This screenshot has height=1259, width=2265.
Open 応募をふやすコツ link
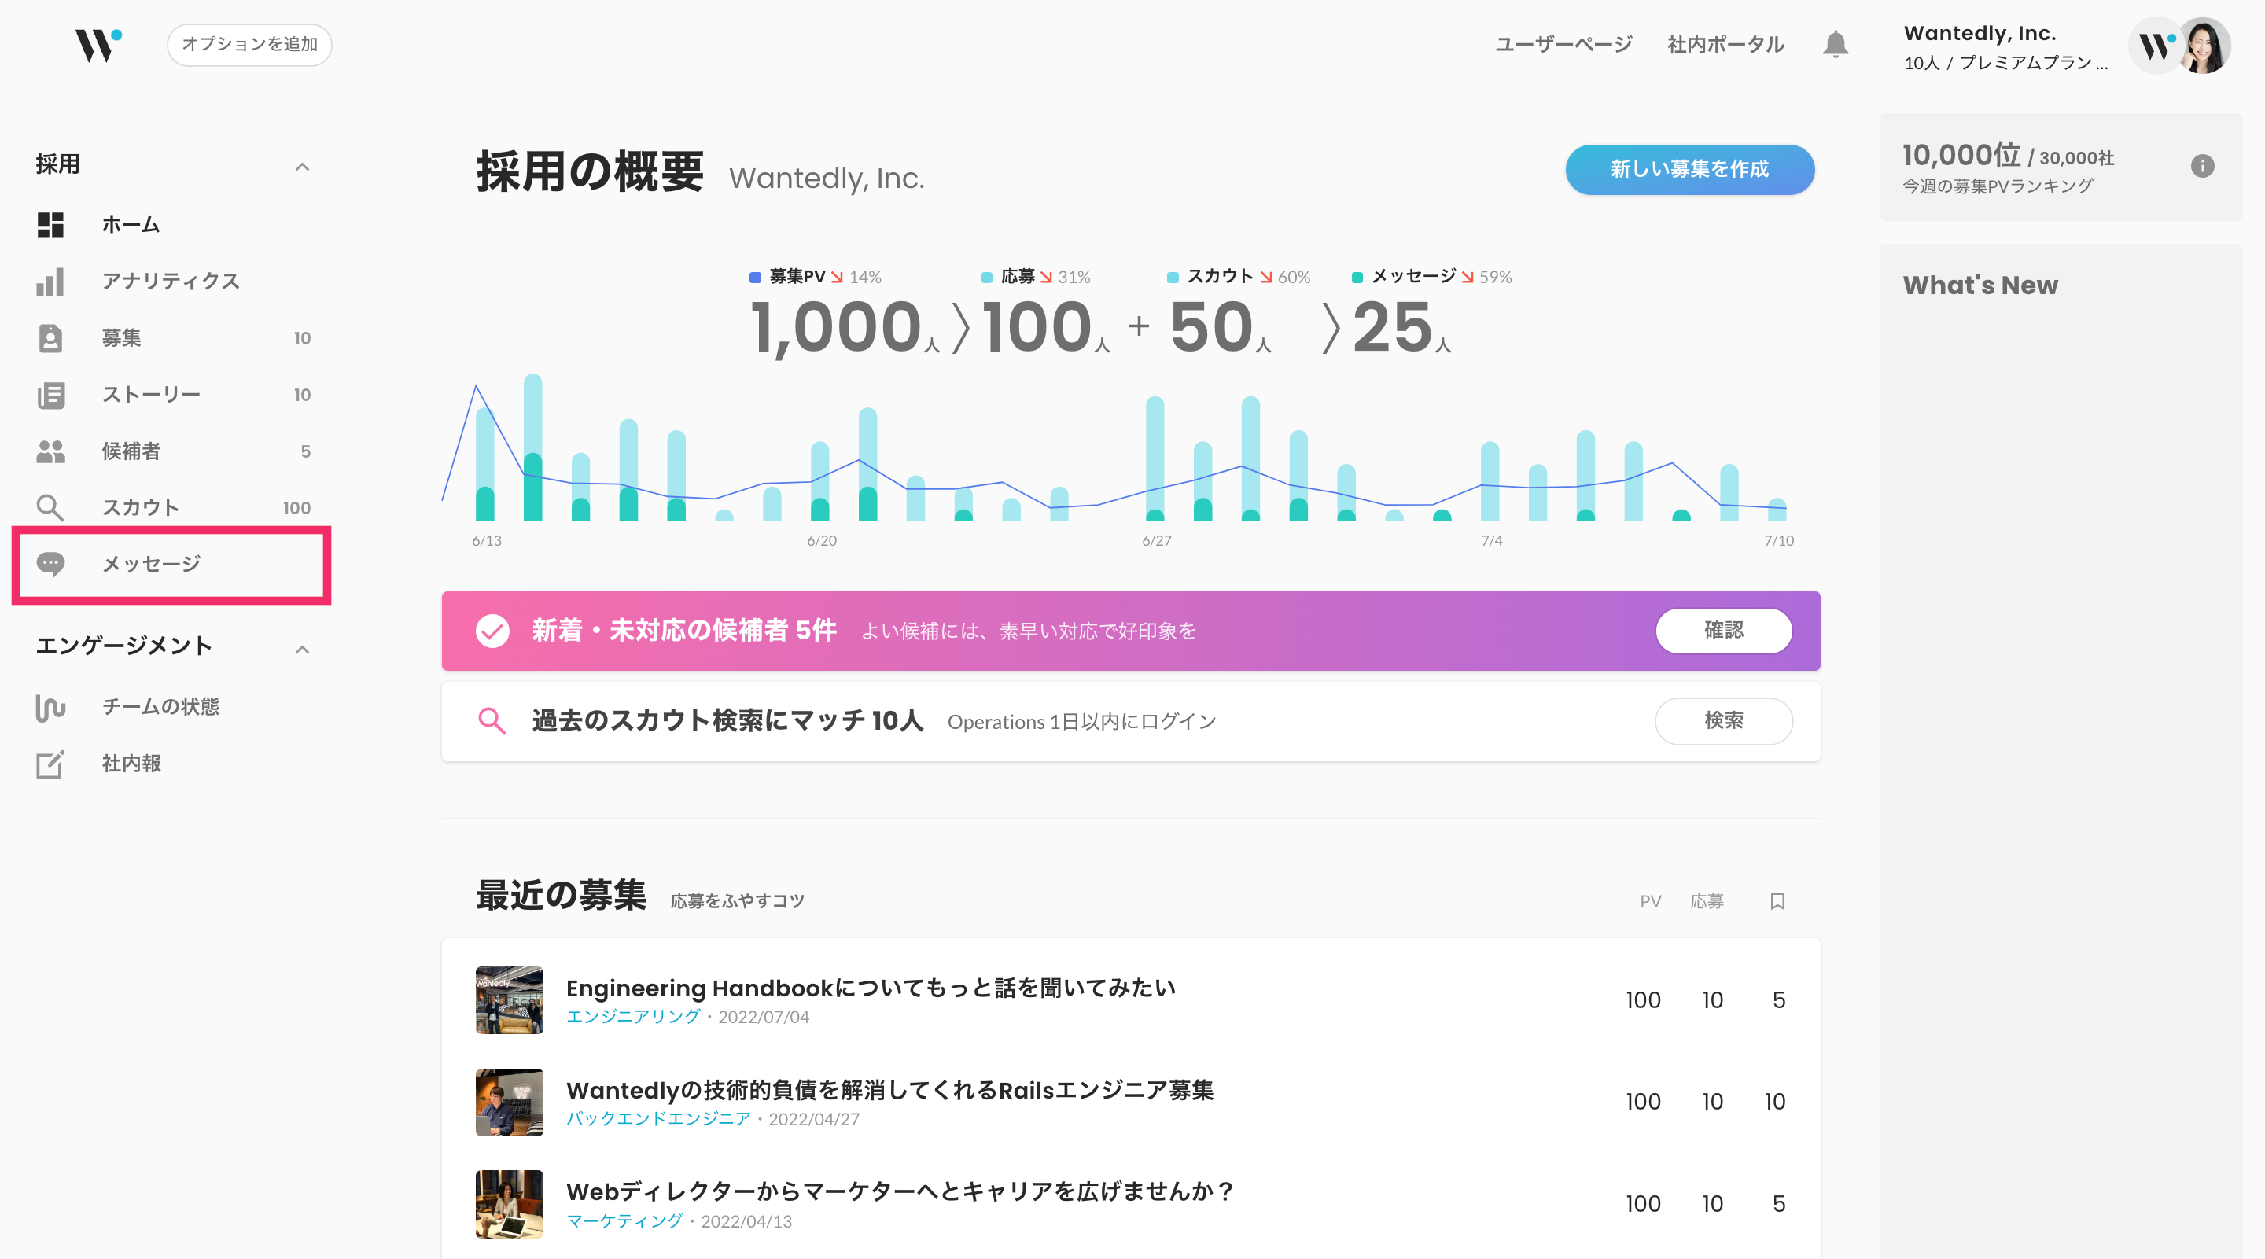click(x=737, y=901)
